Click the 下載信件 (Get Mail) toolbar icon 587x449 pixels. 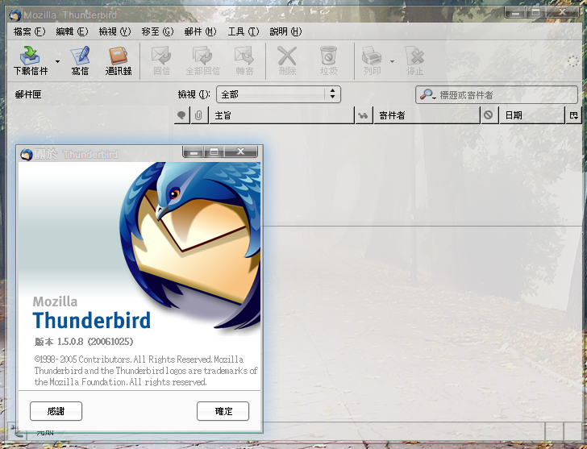[x=31, y=56]
